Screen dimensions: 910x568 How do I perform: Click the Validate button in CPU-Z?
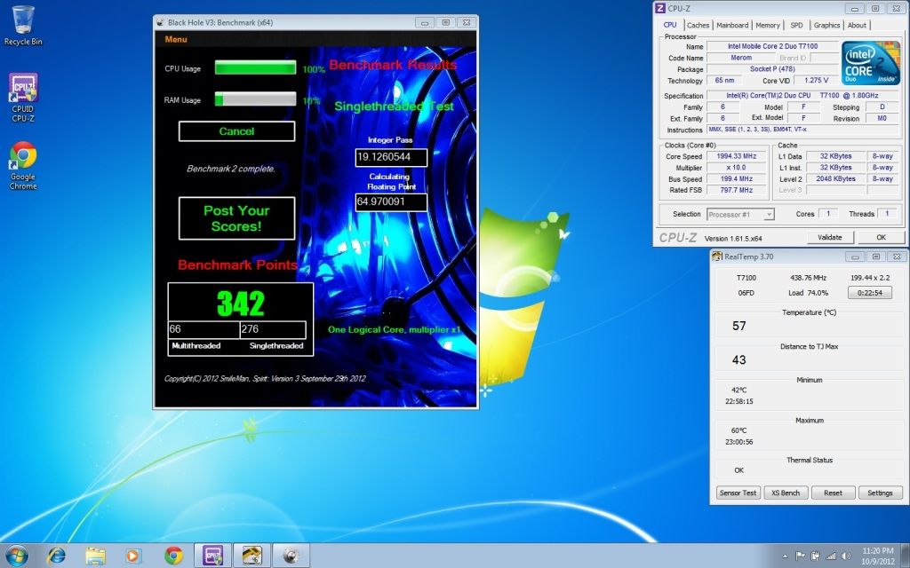(x=829, y=237)
